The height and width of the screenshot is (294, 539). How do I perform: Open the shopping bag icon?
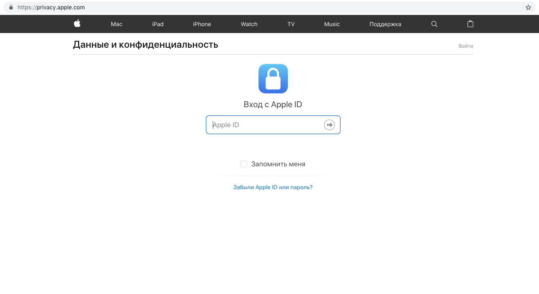pos(470,24)
